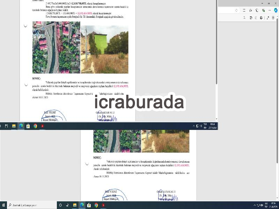The width and height of the screenshot is (279, 209).
Task: Focus the taskbar search box "Aramak için"
Action: coord(32,205)
